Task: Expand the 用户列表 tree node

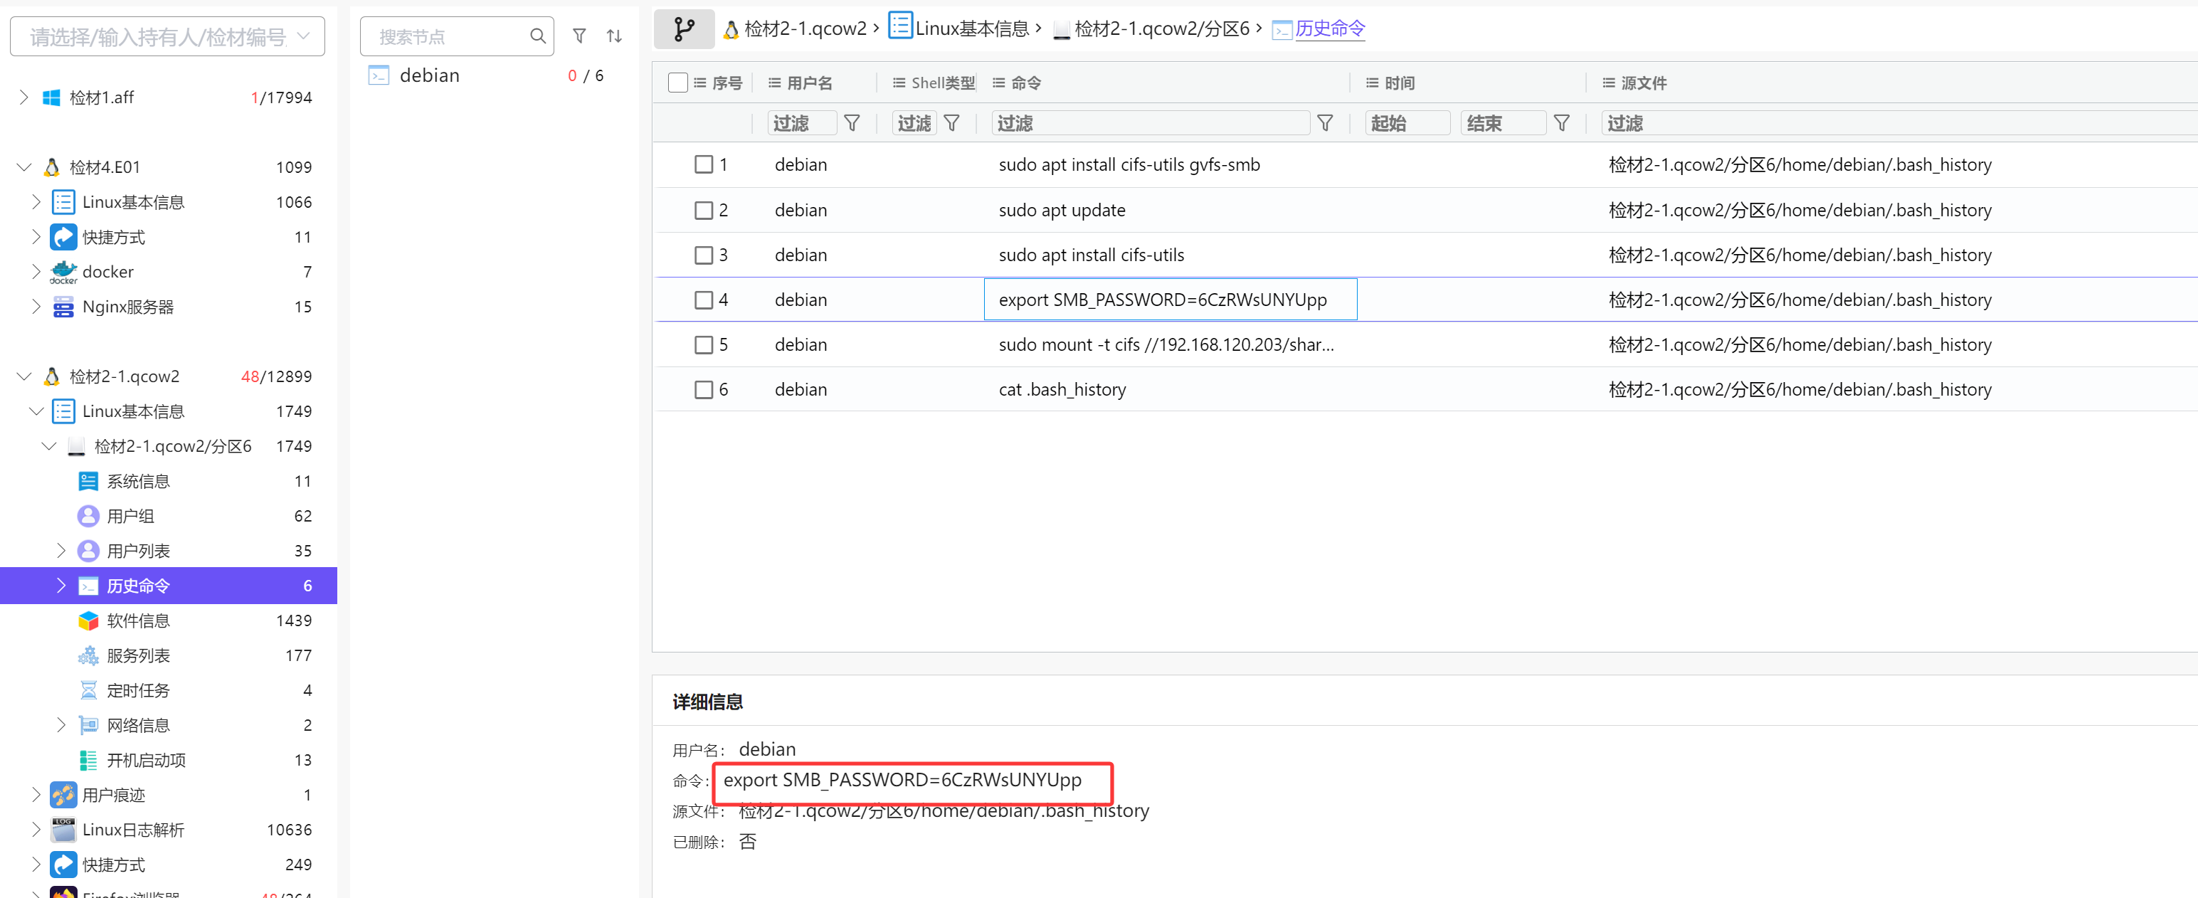Action: click(60, 551)
